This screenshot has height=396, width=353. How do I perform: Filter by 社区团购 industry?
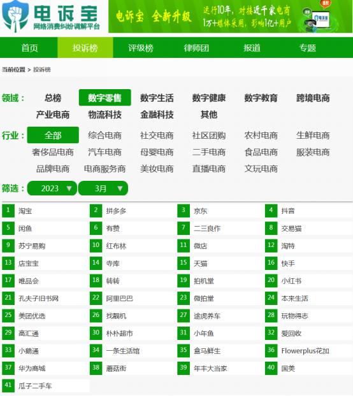tap(209, 136)
